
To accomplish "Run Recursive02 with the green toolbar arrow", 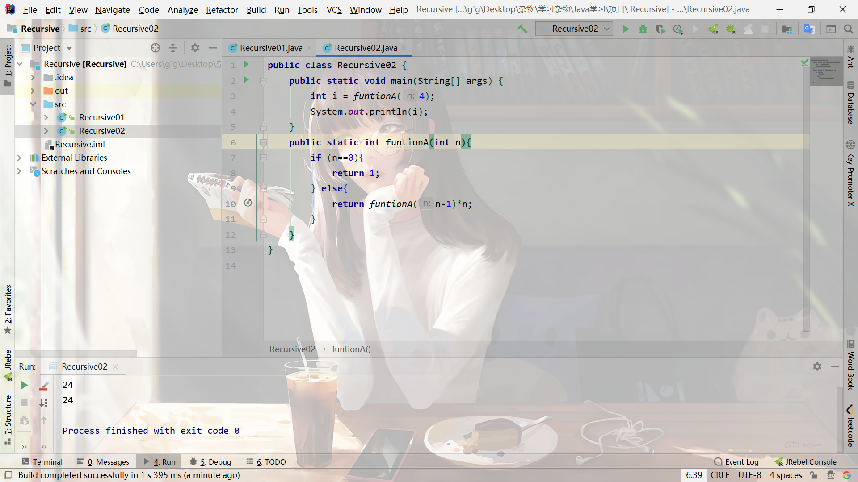I will coord(626,29).
